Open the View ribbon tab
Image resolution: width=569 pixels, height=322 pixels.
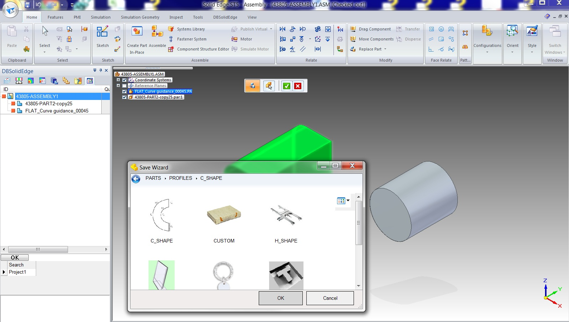[252, 17]
